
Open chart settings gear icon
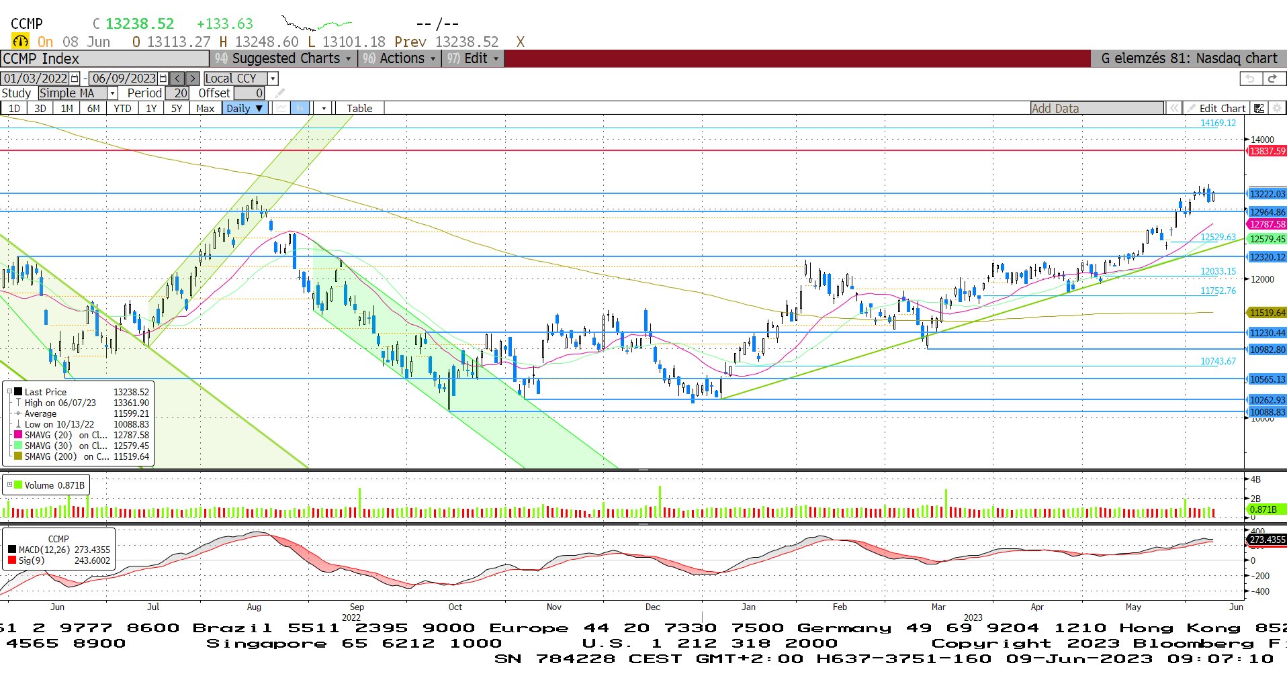(x=1277, y=108)
